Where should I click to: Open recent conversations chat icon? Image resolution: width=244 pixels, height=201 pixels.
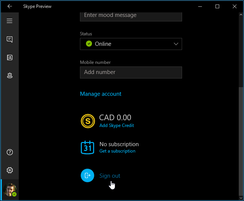pyautogui.click(x=9, y=39)
